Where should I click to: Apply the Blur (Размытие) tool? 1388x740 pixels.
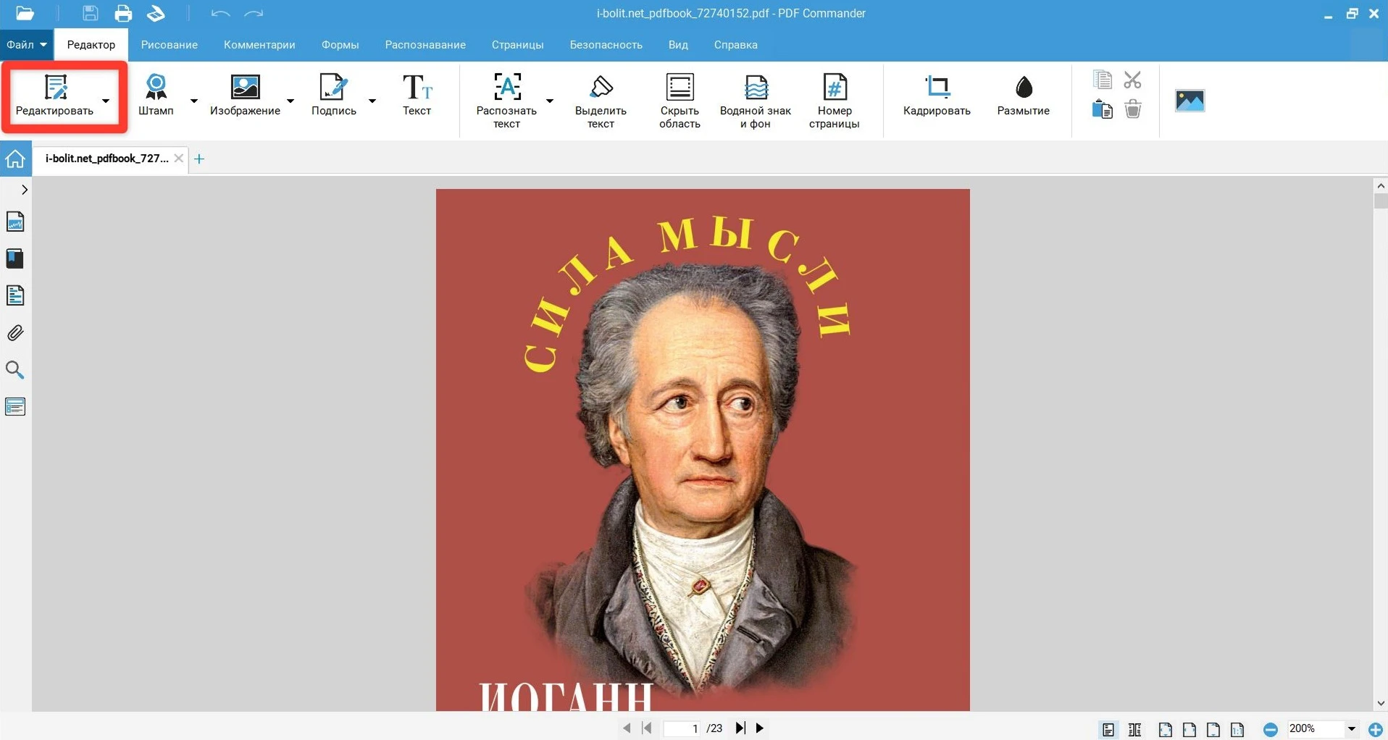(1023, 95)
